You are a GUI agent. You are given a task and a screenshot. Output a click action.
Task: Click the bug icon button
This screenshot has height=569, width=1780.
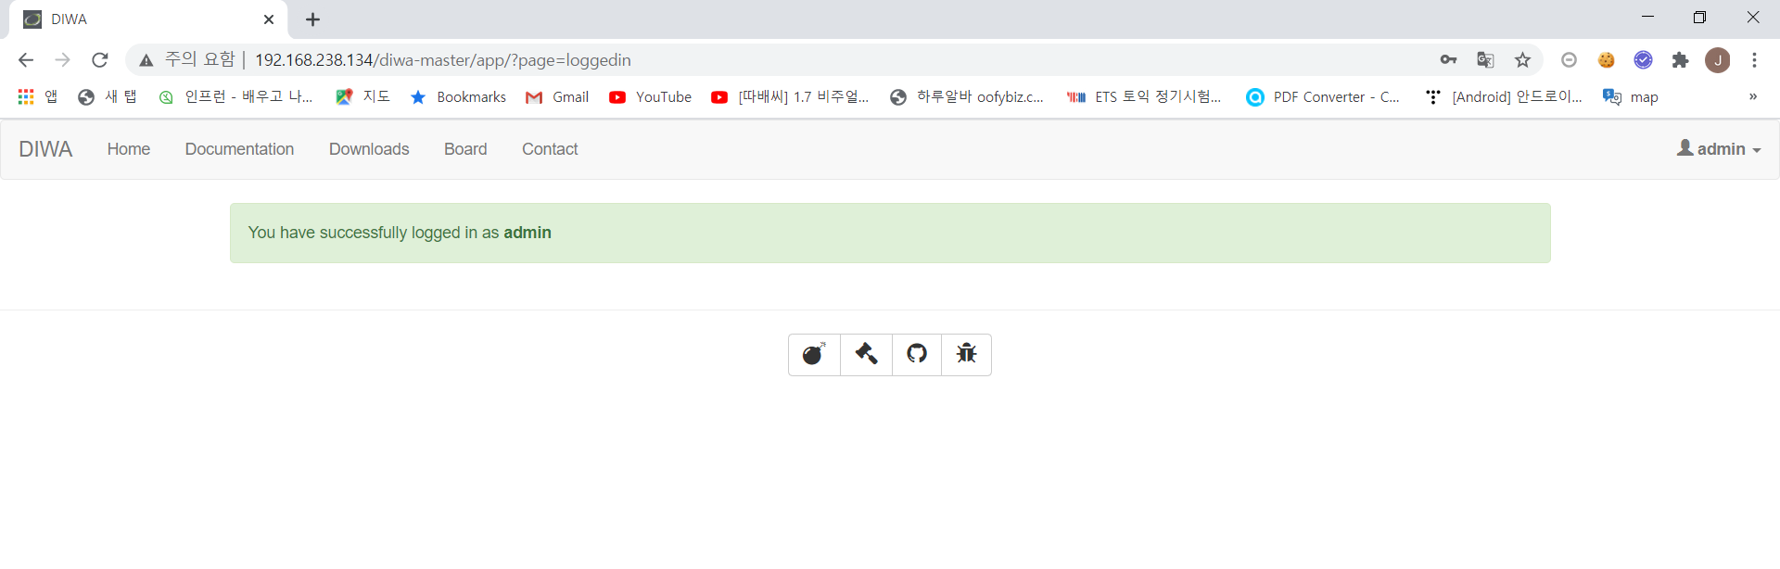(966, 355)
